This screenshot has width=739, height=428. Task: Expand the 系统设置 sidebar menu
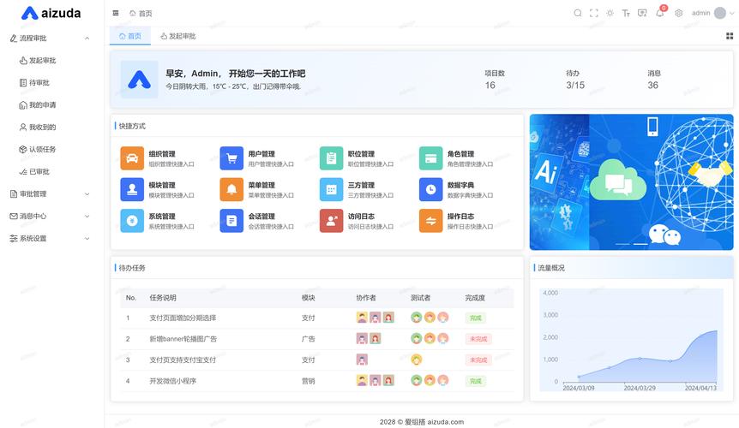tap(50, 239)
